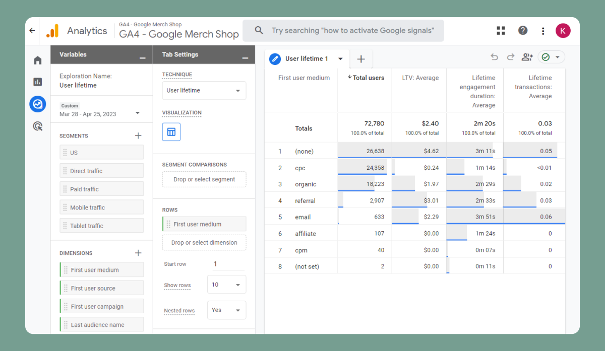Click Lifetime engagement duration column header
This screenshot has width=605, height=351.
point(477,92)
